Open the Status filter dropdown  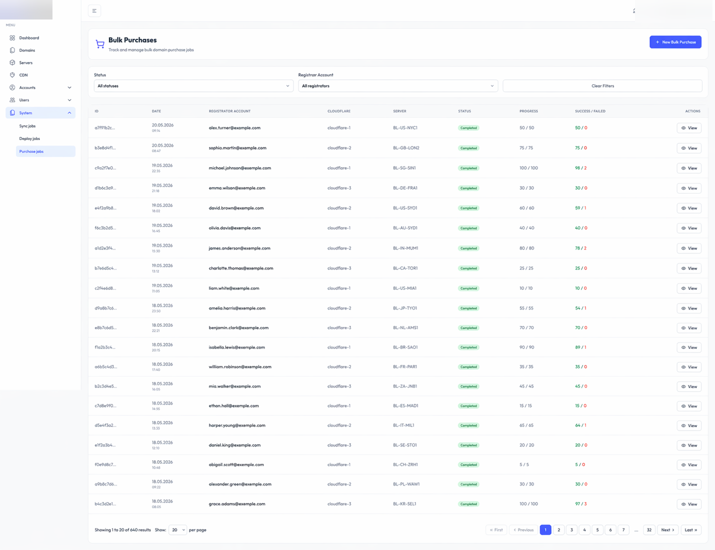[193, 86]
